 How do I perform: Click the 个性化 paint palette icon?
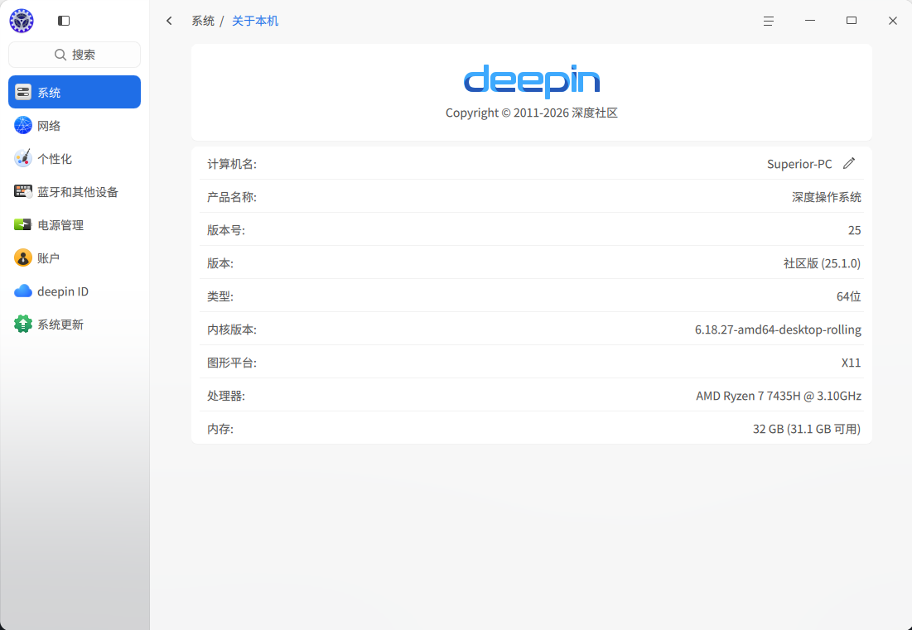23,158
